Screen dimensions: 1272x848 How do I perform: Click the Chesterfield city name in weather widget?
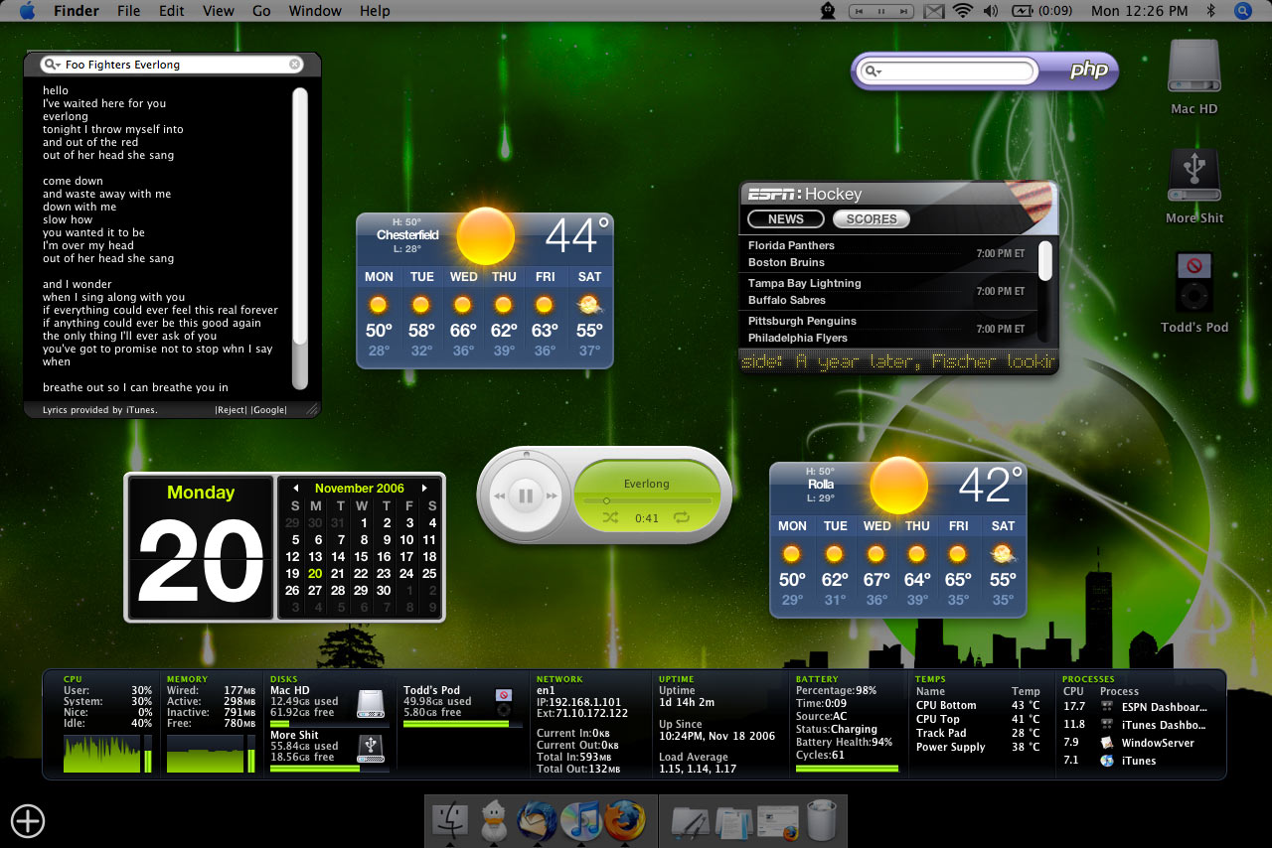pos(407,235)
